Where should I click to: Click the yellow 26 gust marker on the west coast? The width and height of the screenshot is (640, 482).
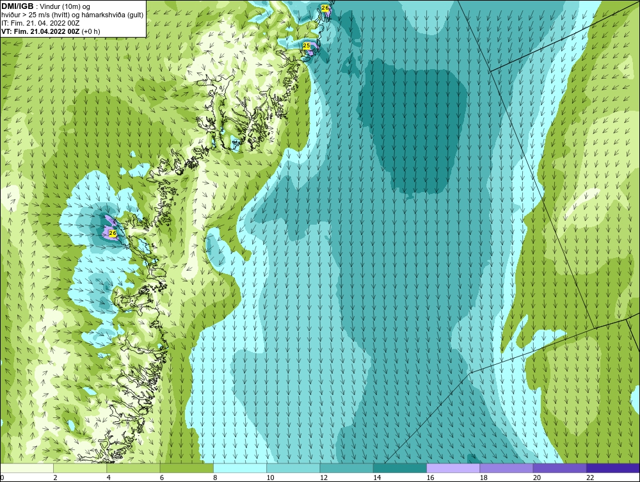point(113,233)
